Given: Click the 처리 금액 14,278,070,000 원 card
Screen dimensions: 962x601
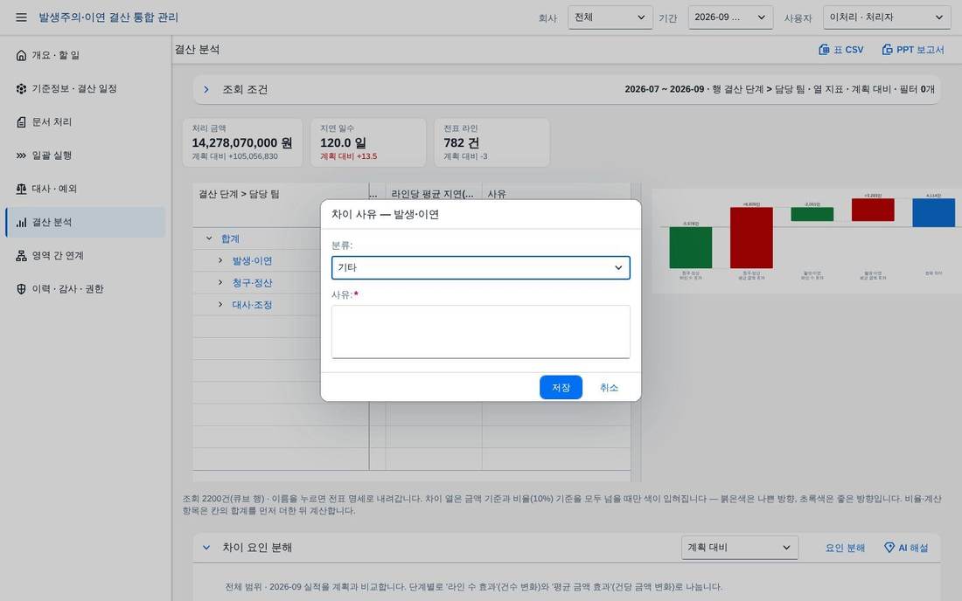Looking at the screenshot, I should pyautogui.click(x=242, y=142).
